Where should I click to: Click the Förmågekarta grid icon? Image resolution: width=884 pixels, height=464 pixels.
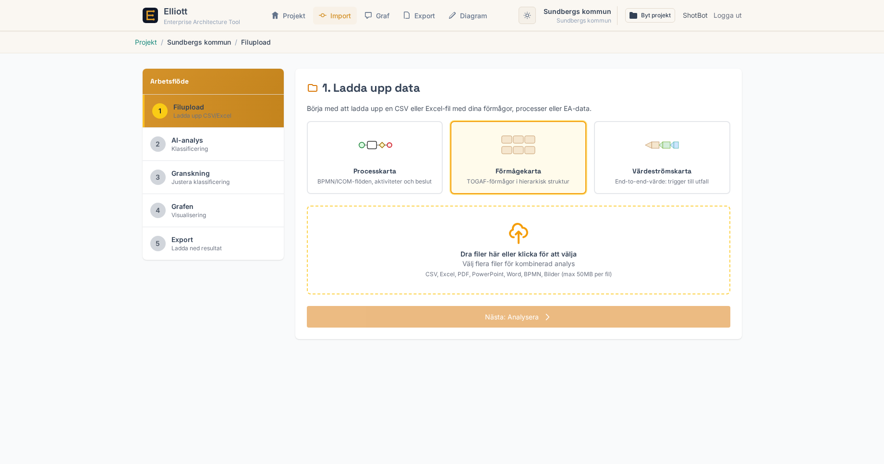click(518, 145)
